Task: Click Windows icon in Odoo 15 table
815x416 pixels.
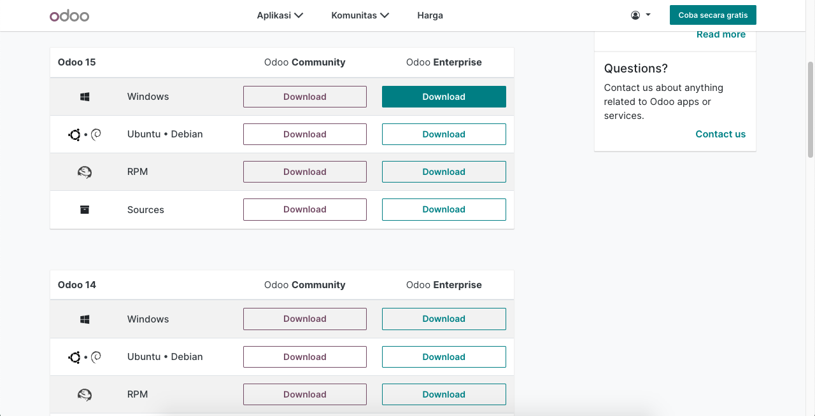Action: tap(85, 97)
